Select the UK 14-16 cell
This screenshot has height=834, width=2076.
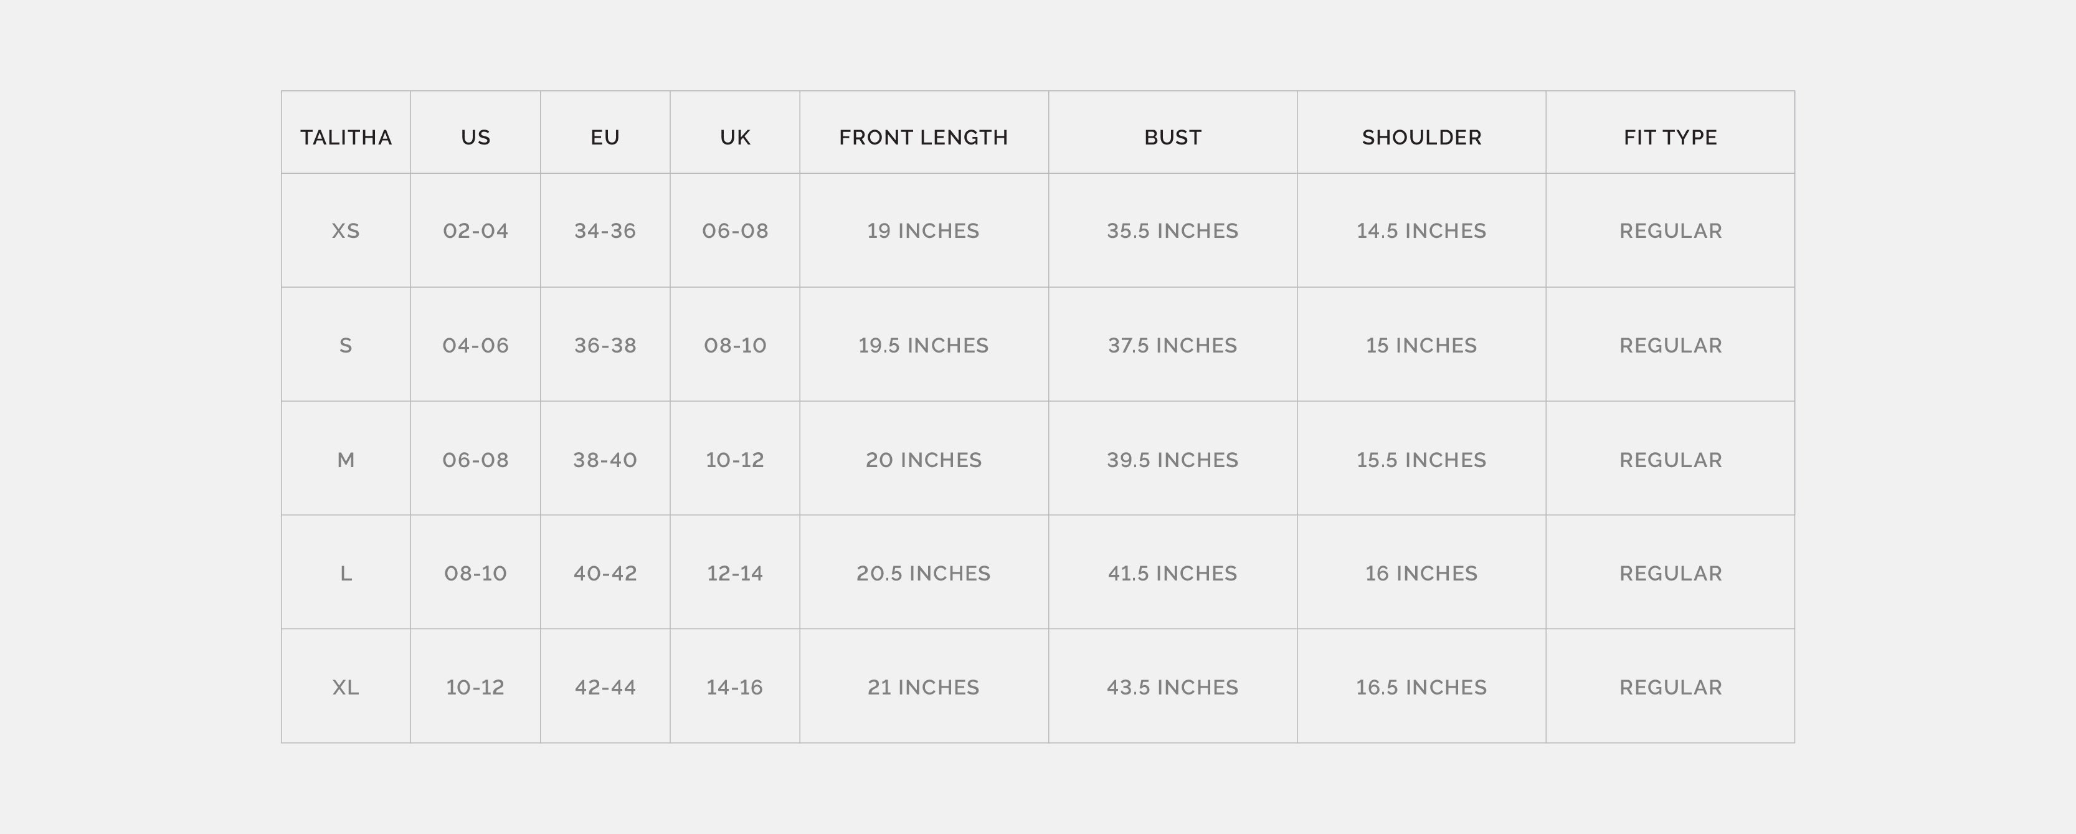tap(734, 688)
